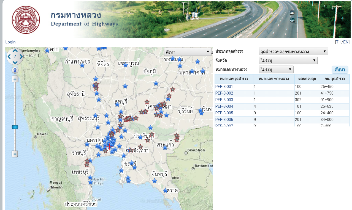Click the blue star marker near ตราด

point(165,190)
